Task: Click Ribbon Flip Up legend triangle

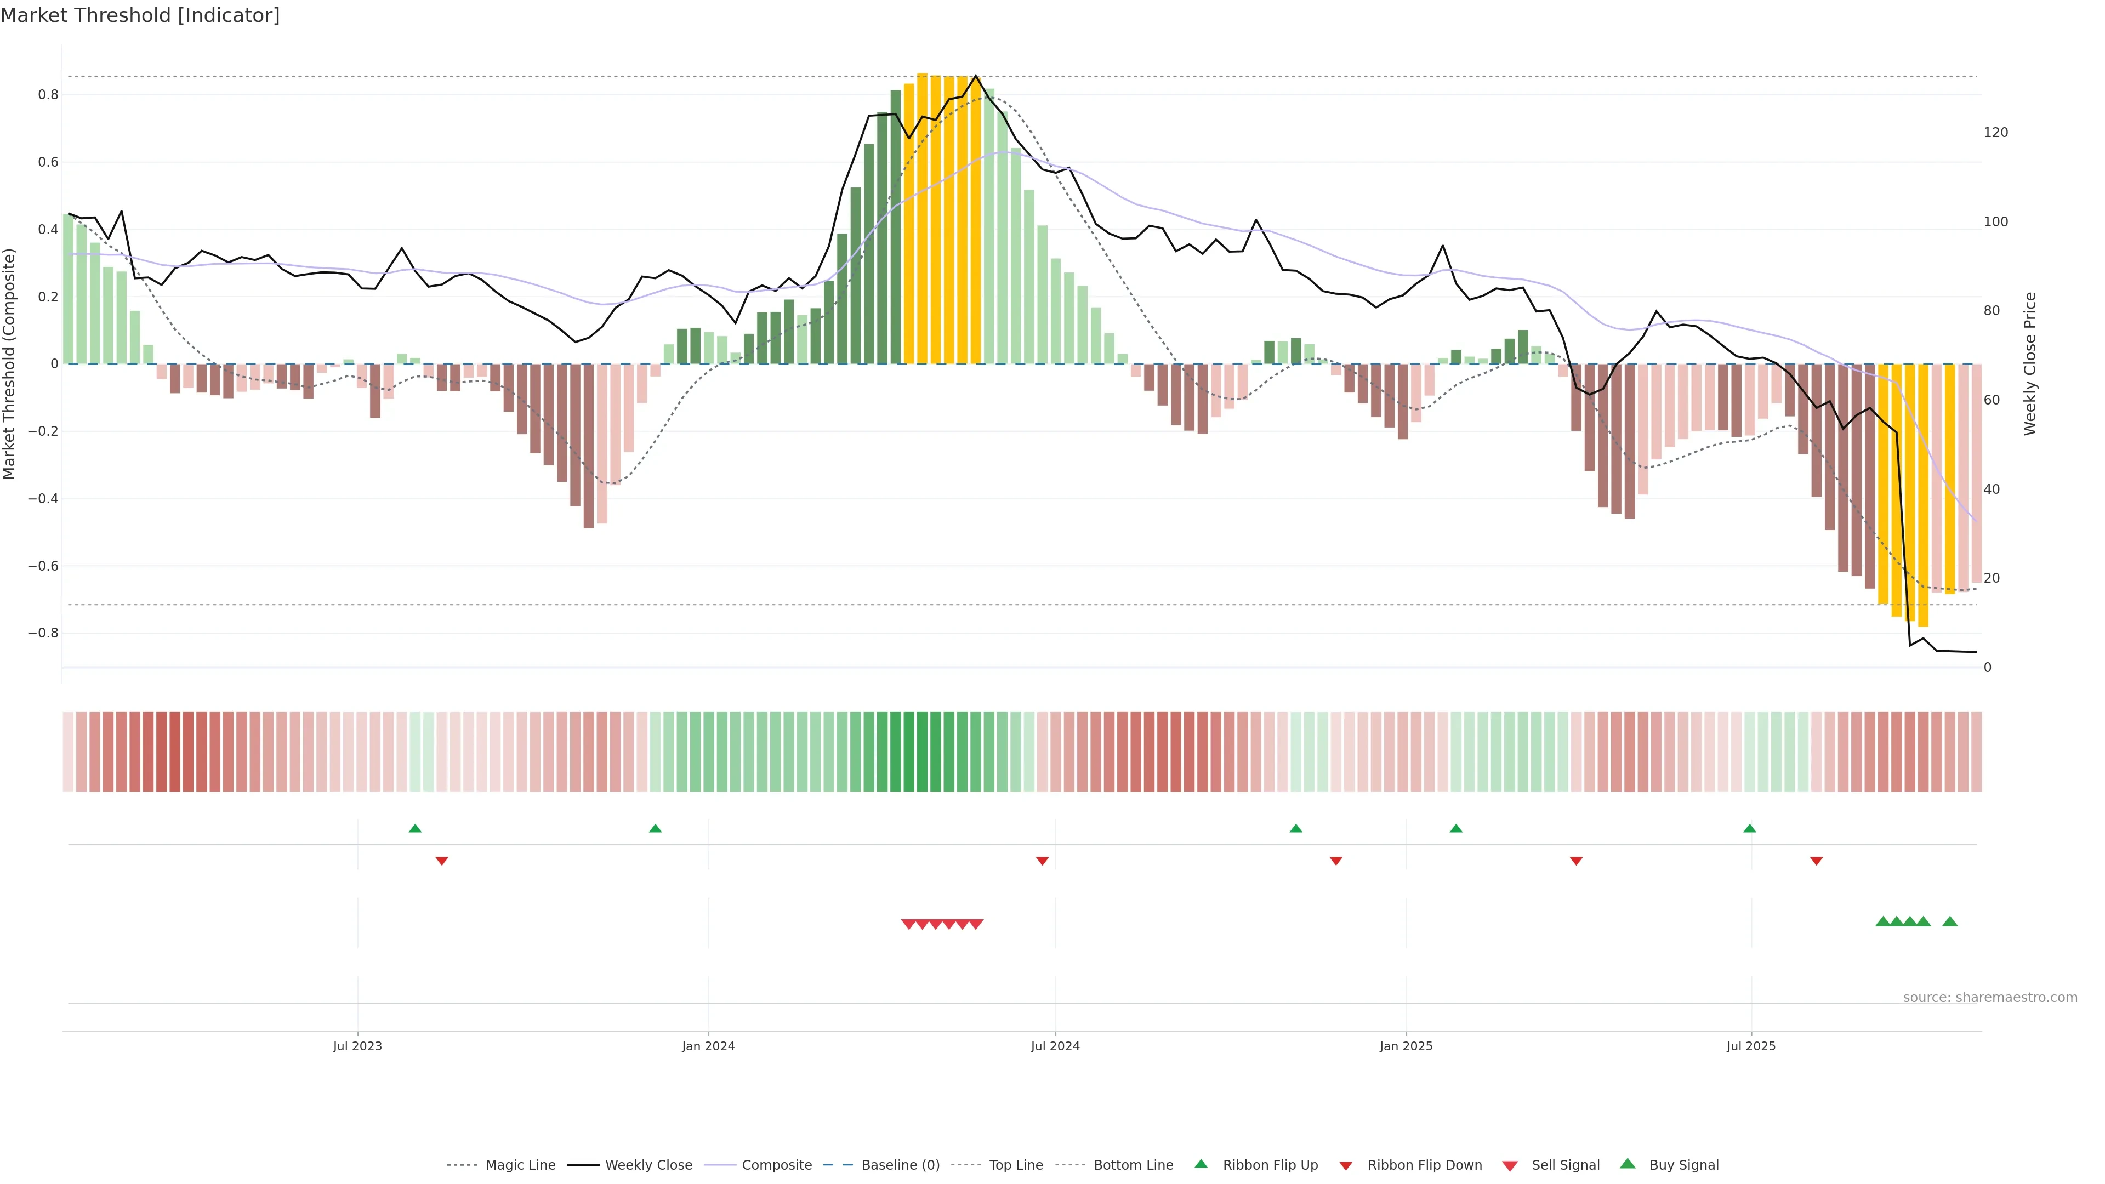Action: point(1201,1164)
